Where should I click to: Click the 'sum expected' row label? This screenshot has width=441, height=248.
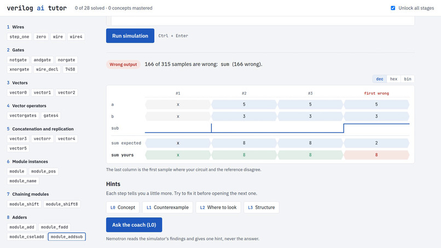pos(126,143)
